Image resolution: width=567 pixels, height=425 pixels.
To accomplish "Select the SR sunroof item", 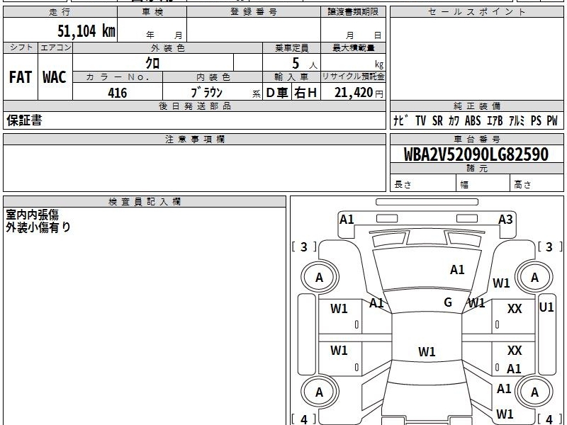I will [437, 120].
